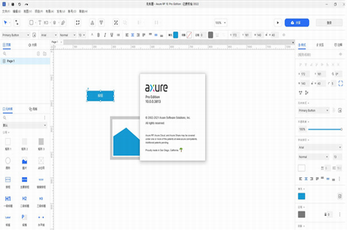
Task: Pick the 图片 image widget from the library
Action: tap(25, 163)
